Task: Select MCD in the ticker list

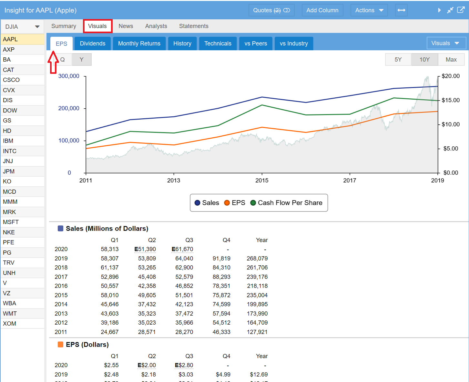Action: pyautogui.click(x=22, y=192)
